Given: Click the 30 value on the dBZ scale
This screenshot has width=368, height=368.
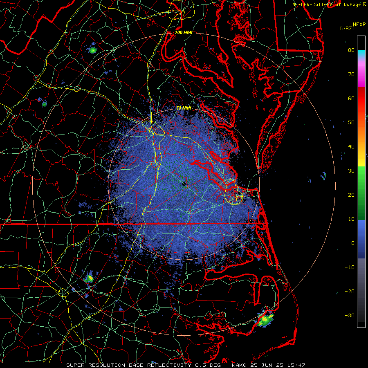Looking at the screenshot, I should [351, 171].
